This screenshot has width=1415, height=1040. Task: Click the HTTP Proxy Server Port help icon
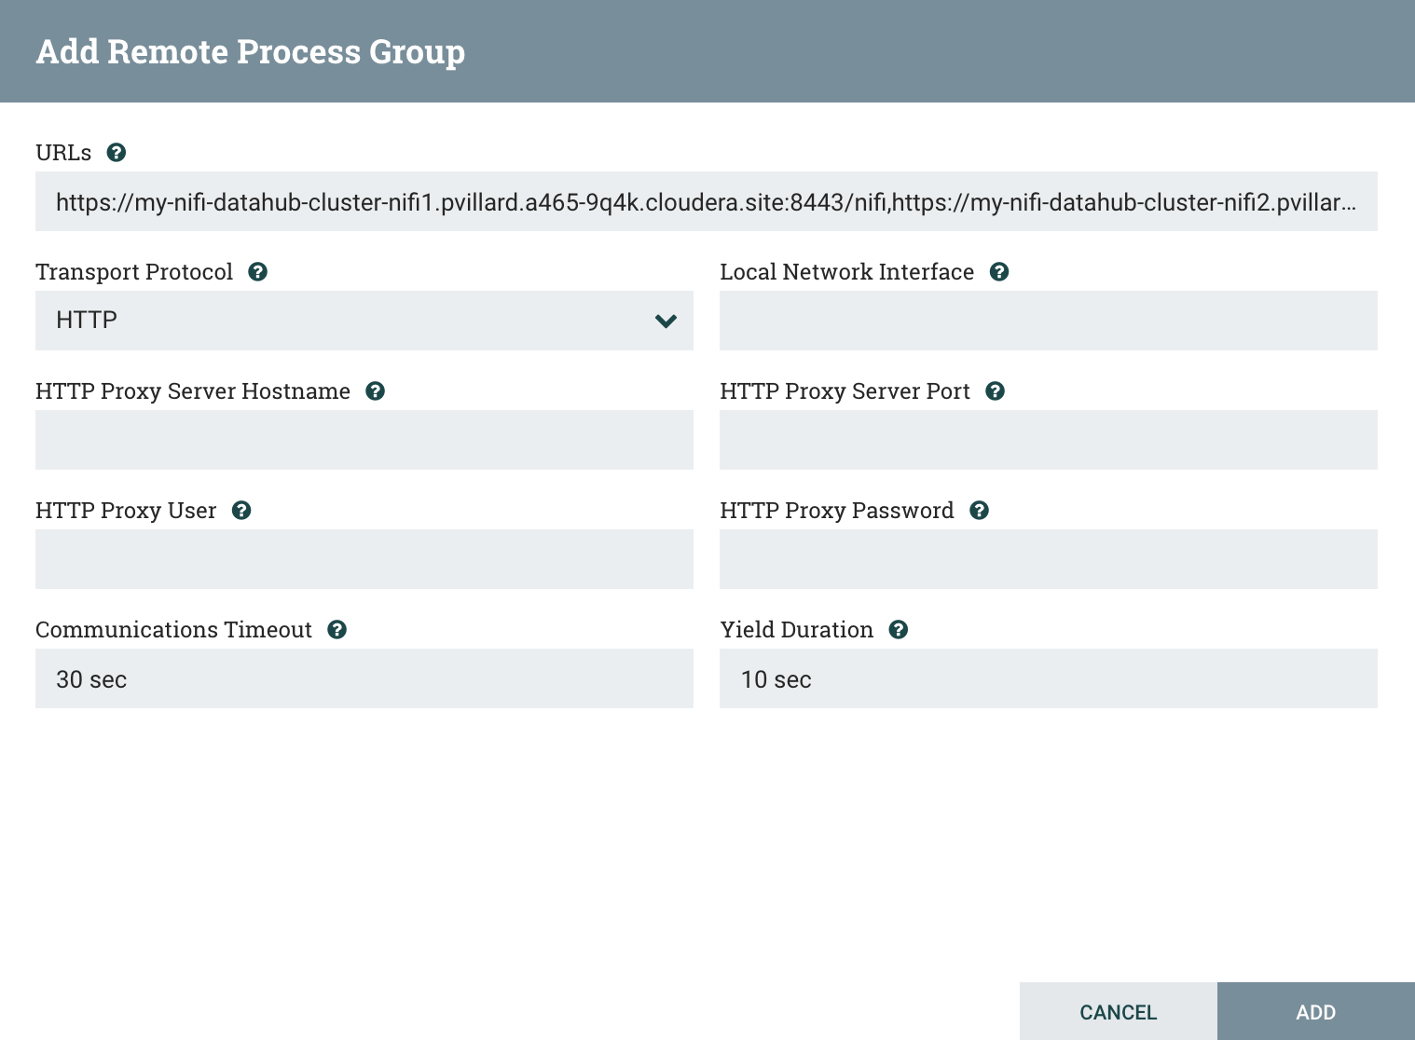(x=995, y=391)
